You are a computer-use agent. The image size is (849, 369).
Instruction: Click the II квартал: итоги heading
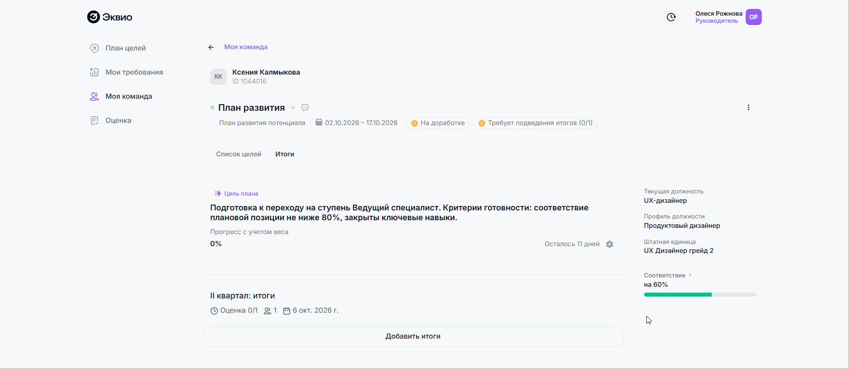(x=242, y=296)
